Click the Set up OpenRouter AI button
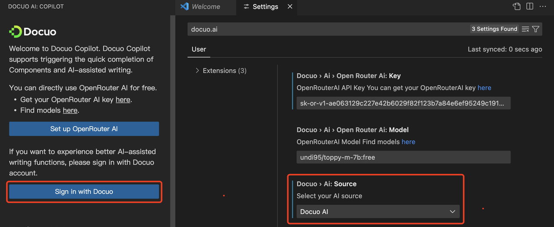The width and height of the screenshot is (554, 227). [x=84, y=129]
